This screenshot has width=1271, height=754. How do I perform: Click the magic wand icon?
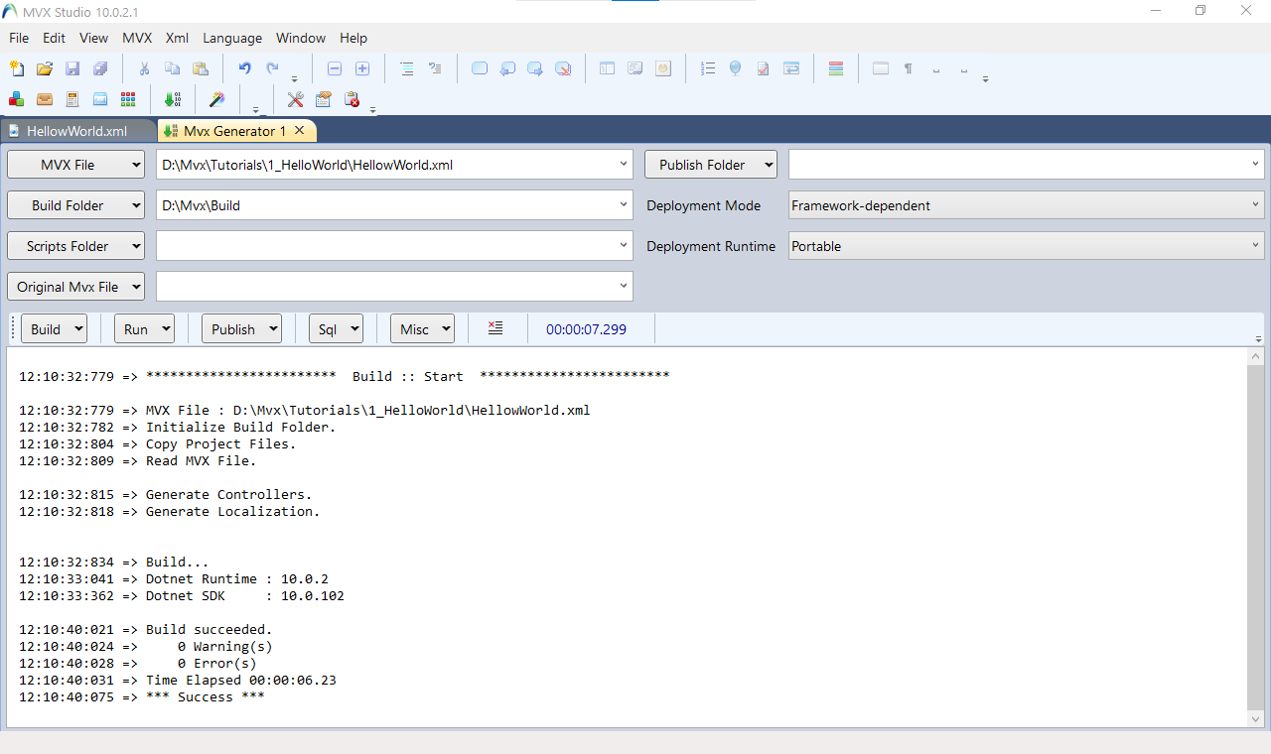[216, 99]
